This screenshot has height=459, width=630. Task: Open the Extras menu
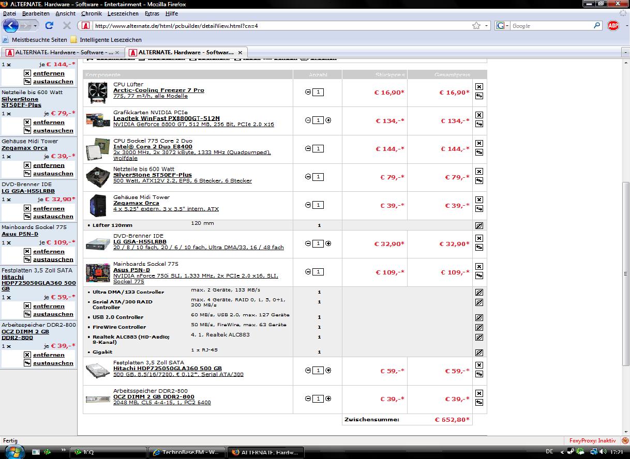coord(152,13)
